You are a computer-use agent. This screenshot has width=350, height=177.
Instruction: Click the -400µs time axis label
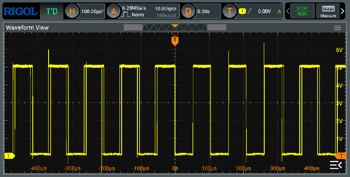(x=38, y=168)
